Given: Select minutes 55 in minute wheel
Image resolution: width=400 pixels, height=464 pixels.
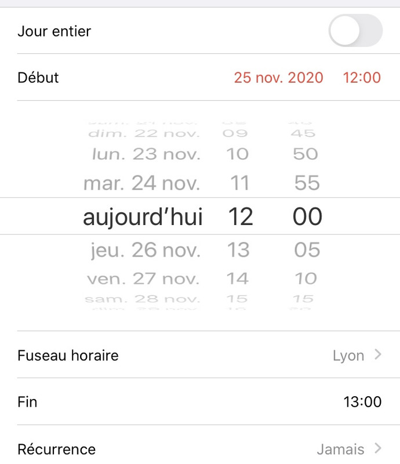Looking at the screenshot, I should click(307, 183).
